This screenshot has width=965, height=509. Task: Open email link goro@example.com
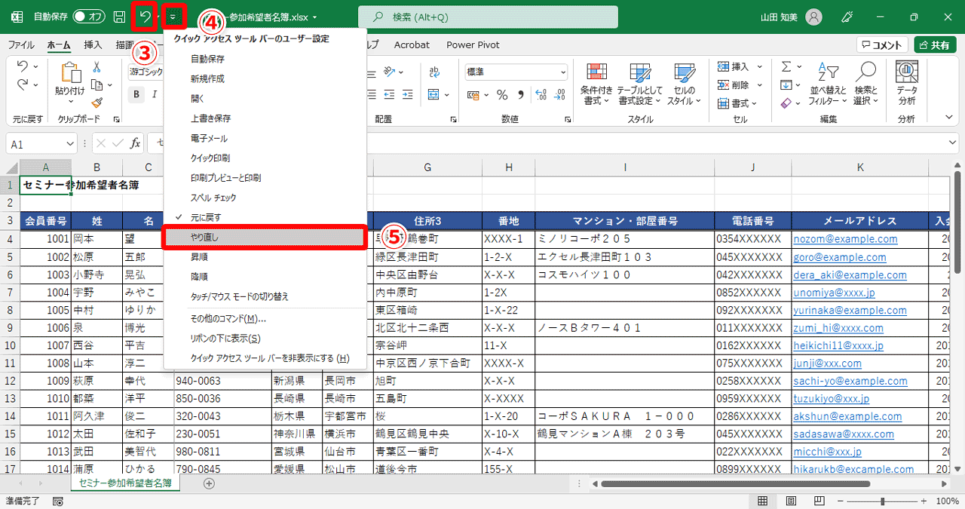840,257
